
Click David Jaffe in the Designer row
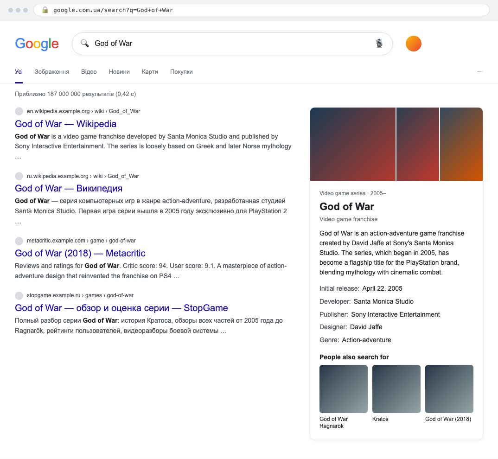(x=366, y=327)
